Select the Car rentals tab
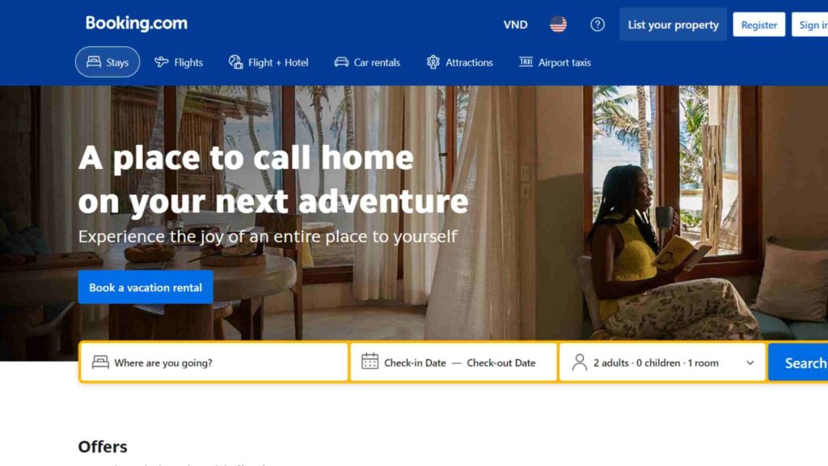 point(367,62)
